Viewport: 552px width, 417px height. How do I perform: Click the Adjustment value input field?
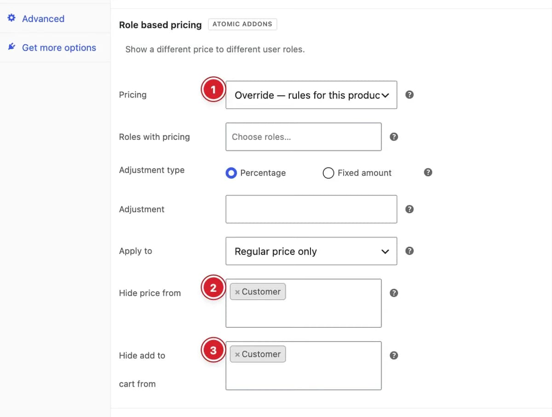coord(311,209)
